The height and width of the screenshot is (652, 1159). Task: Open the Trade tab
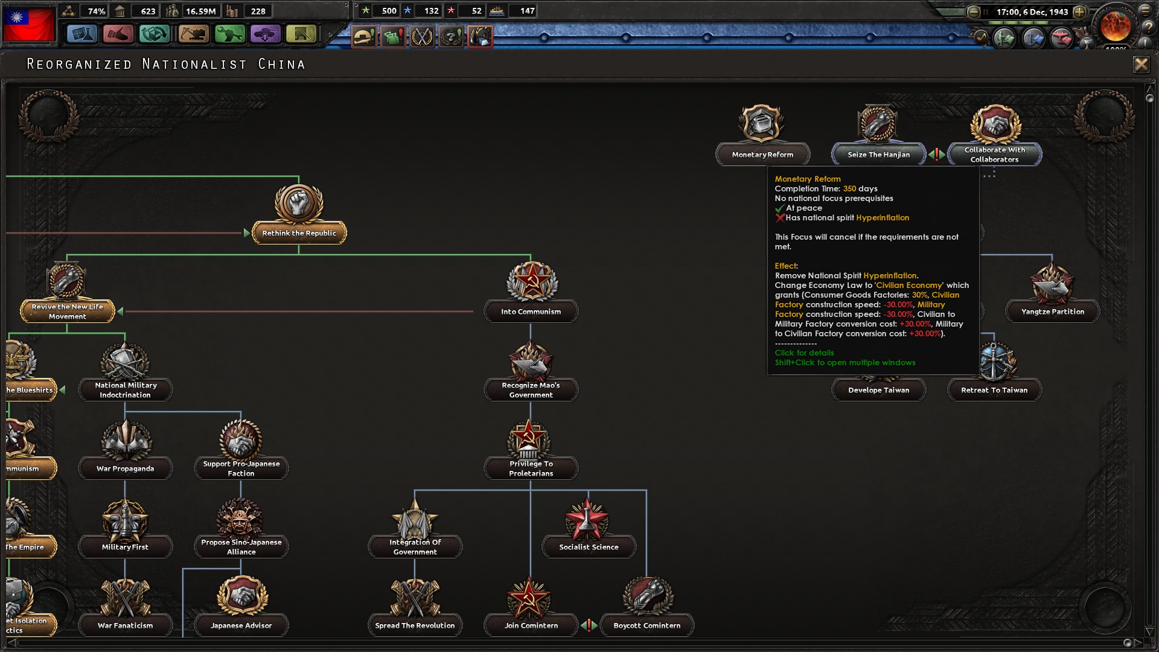coord(155,34)
